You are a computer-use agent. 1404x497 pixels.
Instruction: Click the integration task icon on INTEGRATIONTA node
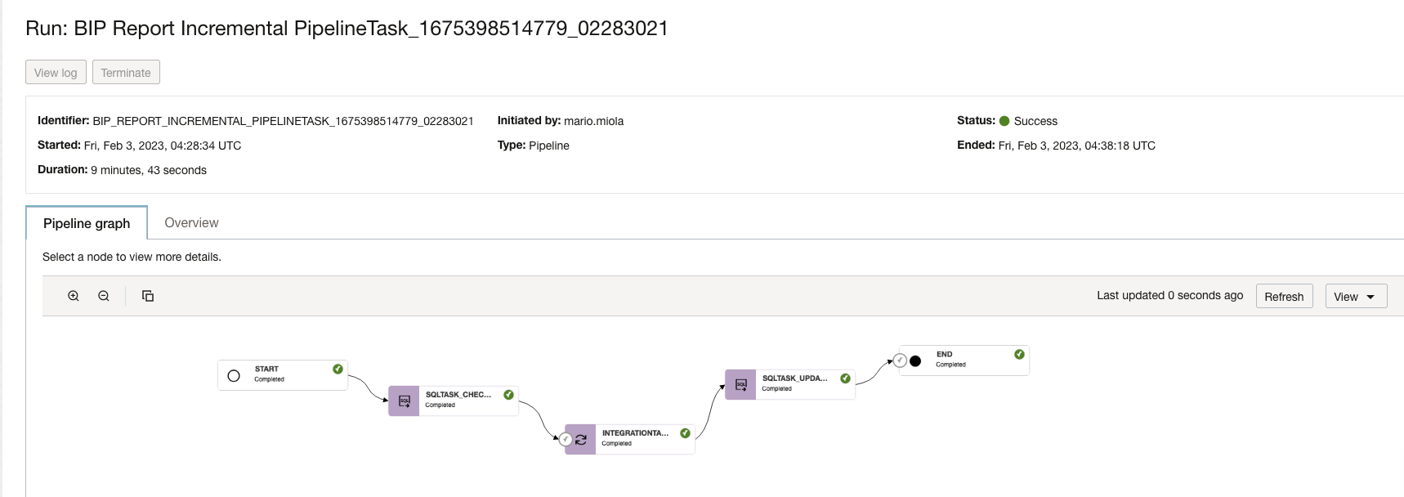click(x=580, y=439)
